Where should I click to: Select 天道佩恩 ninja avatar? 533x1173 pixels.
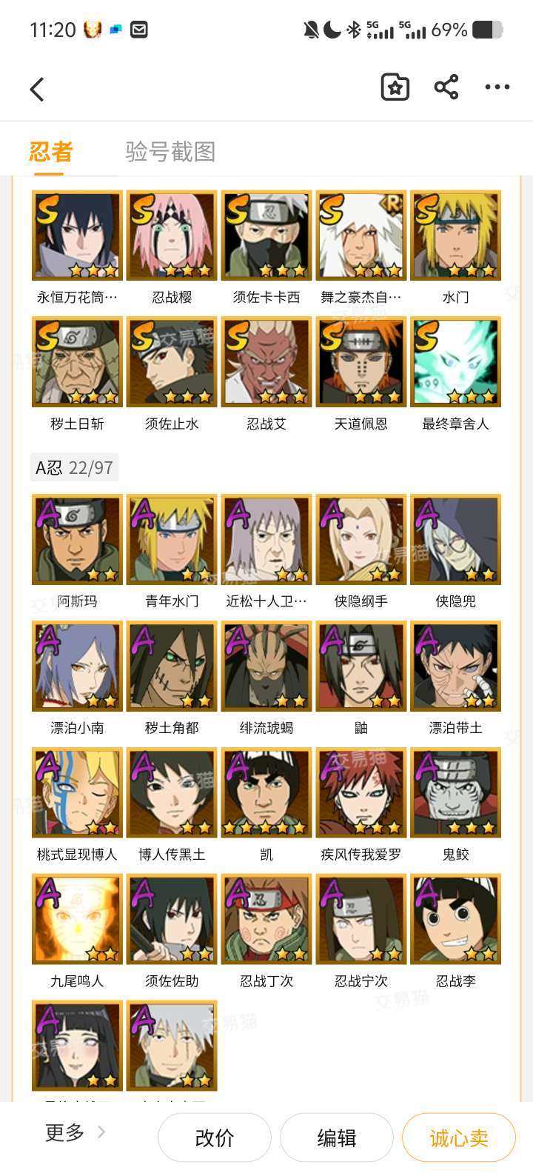pyautogui.click(x=361, y=362)
